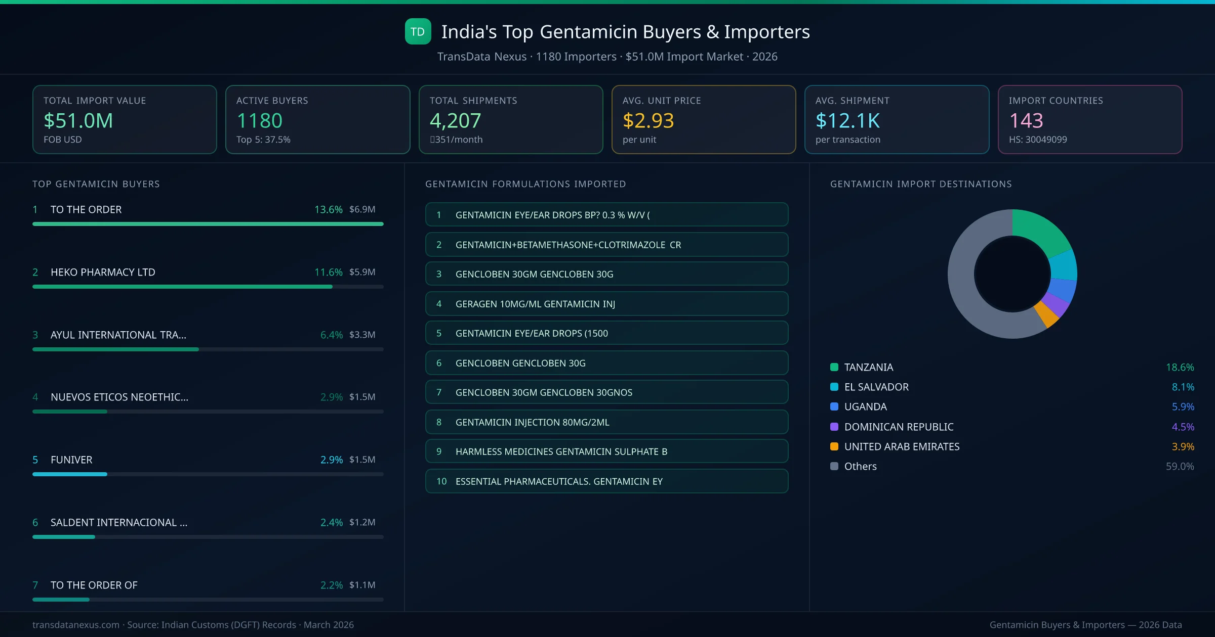The height and width of the screenshot is (637, 1215).
Task: Select the Total Import Value stat card
Action: (x=125, y=119)
